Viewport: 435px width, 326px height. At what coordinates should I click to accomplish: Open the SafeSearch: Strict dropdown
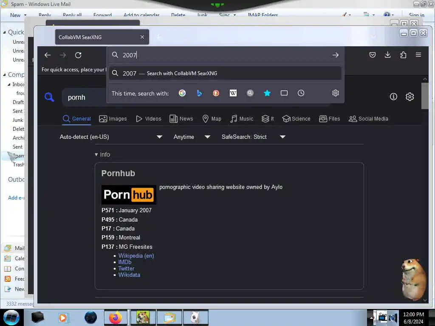[253, 137]
